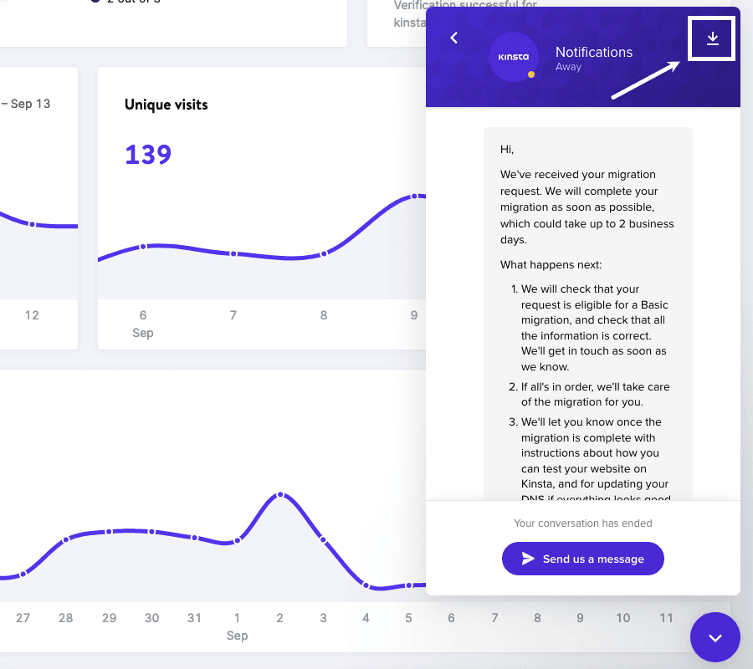Click the yellow Away status dot
The image size is (753, 669).
[531, 74]
